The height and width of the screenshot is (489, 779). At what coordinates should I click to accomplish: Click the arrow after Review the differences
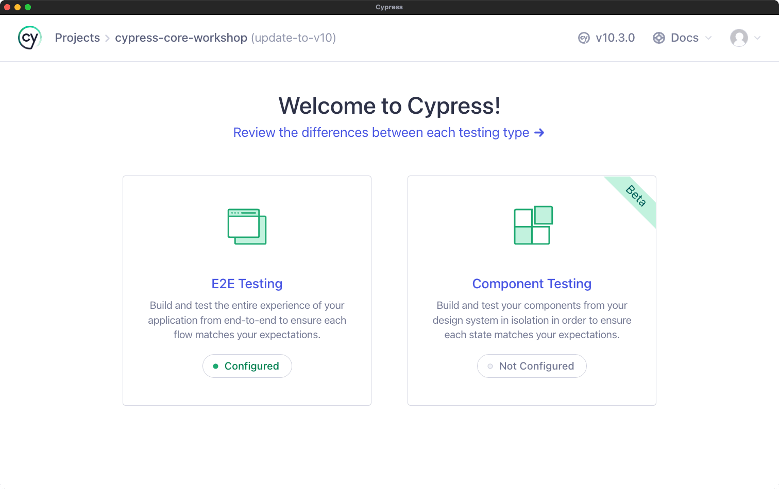pos(539,133)
